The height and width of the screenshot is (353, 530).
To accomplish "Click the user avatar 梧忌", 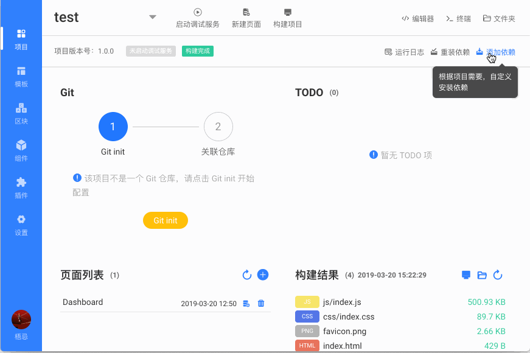I will coord(21,320).
